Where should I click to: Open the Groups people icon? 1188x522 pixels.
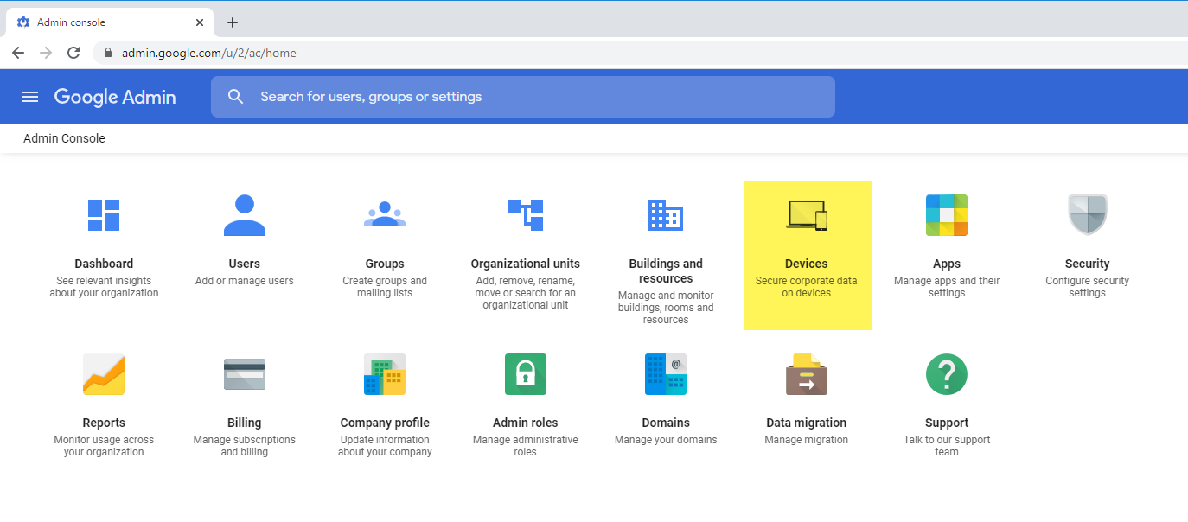[385, 214]
